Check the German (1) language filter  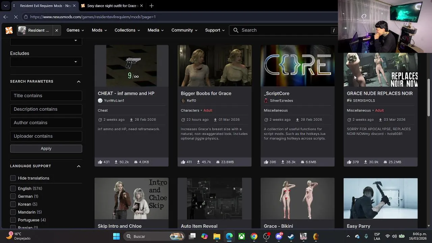(x=13, y=196)
